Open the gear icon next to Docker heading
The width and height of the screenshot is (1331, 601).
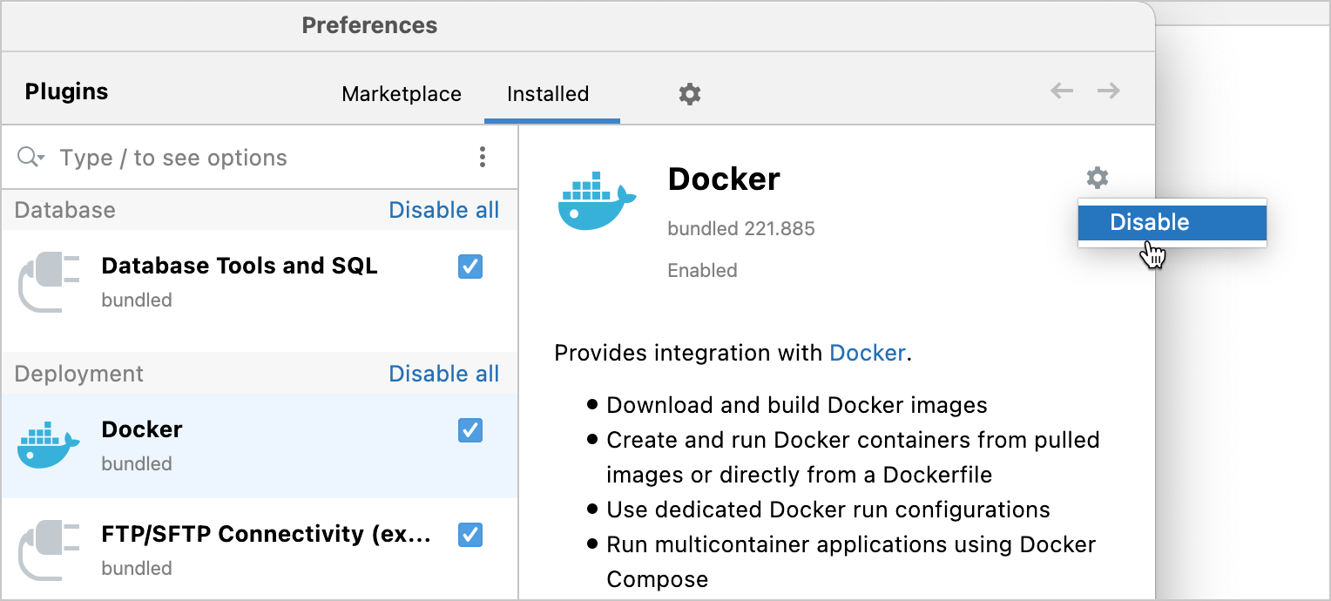[x=1097, y=178]
